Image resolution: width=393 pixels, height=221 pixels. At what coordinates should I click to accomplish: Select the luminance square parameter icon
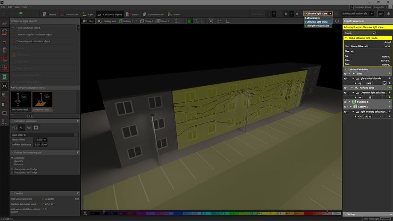click(x=36, y=128)
